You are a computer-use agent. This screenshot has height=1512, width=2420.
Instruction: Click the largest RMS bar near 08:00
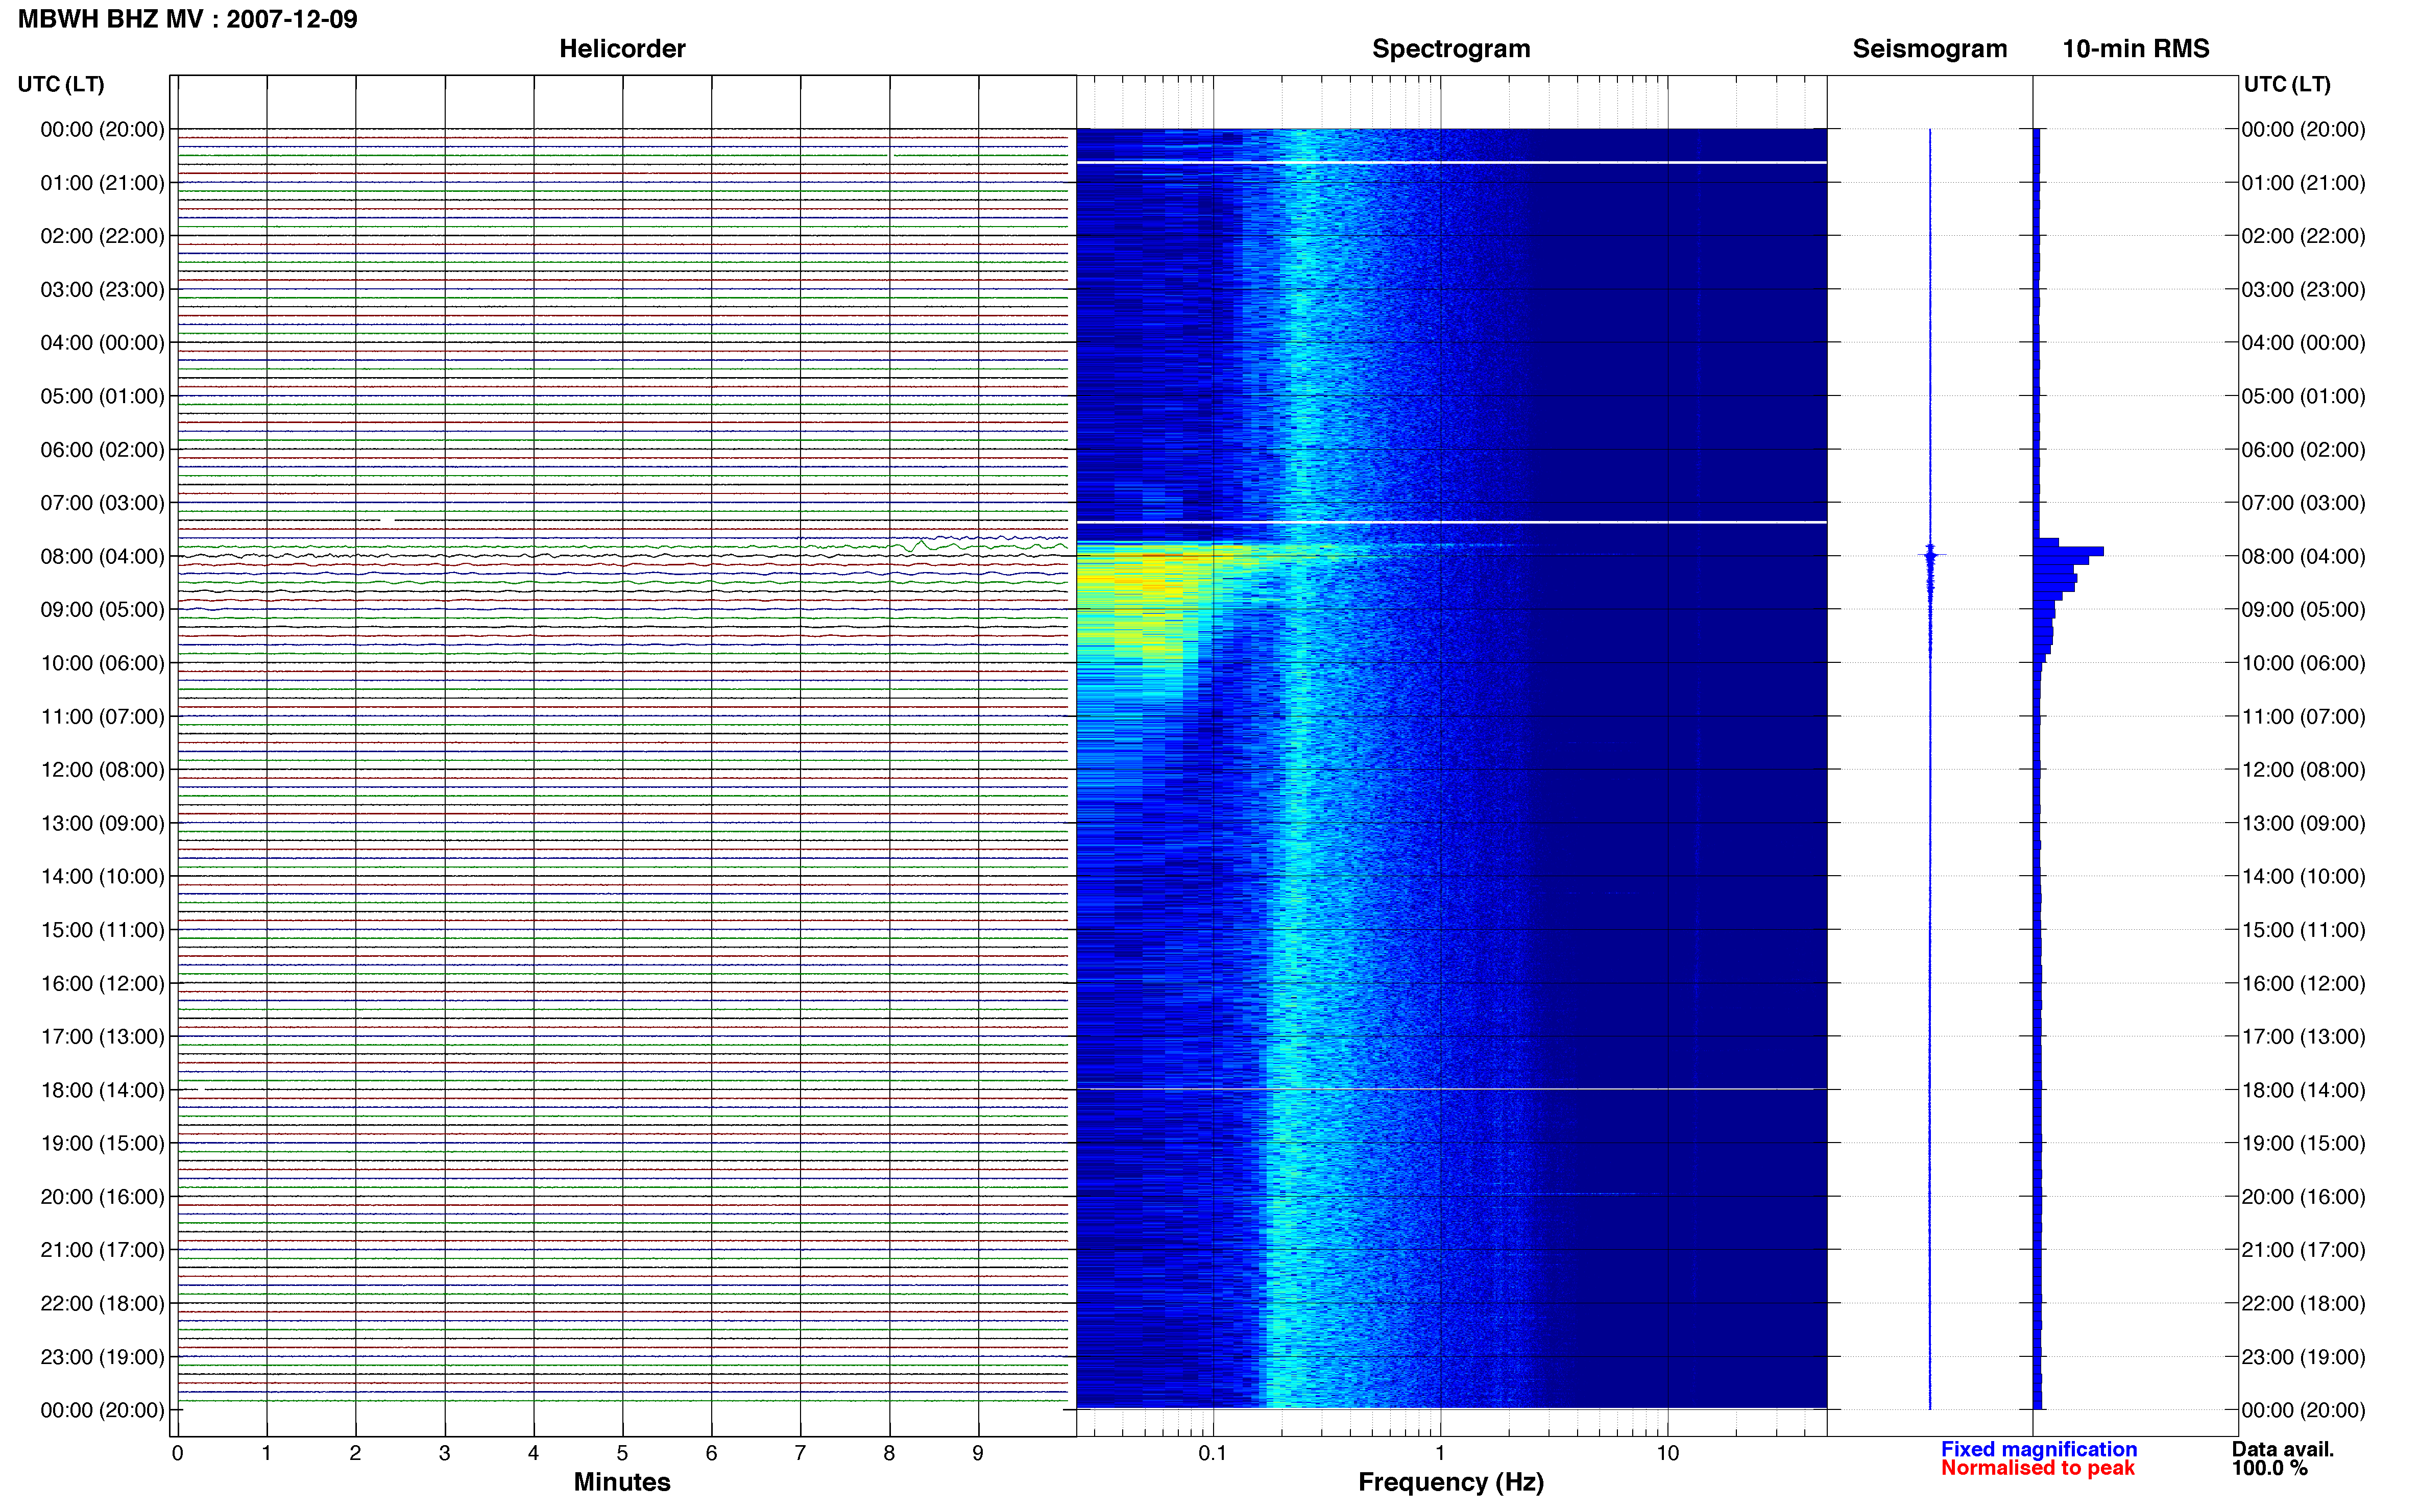tap(2068, 551)
